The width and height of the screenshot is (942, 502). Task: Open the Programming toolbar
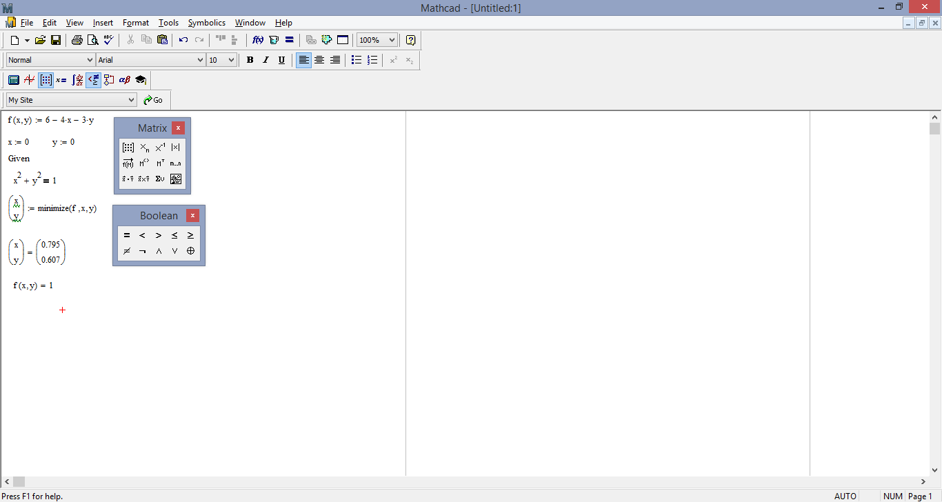tap(109, 80)
